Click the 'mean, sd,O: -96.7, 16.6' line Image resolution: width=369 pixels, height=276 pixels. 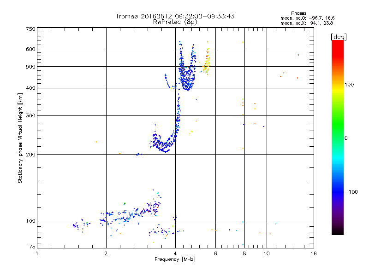(307, 18)
